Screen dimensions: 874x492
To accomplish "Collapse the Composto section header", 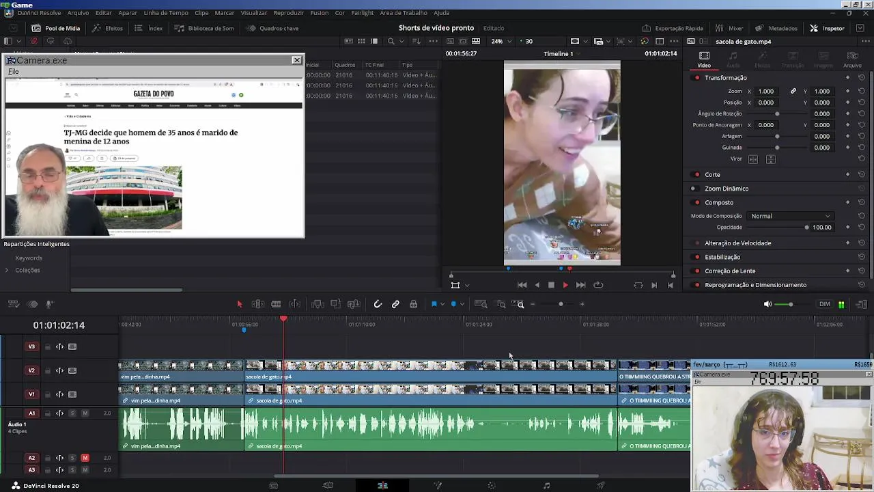I will tap(719, 202).
